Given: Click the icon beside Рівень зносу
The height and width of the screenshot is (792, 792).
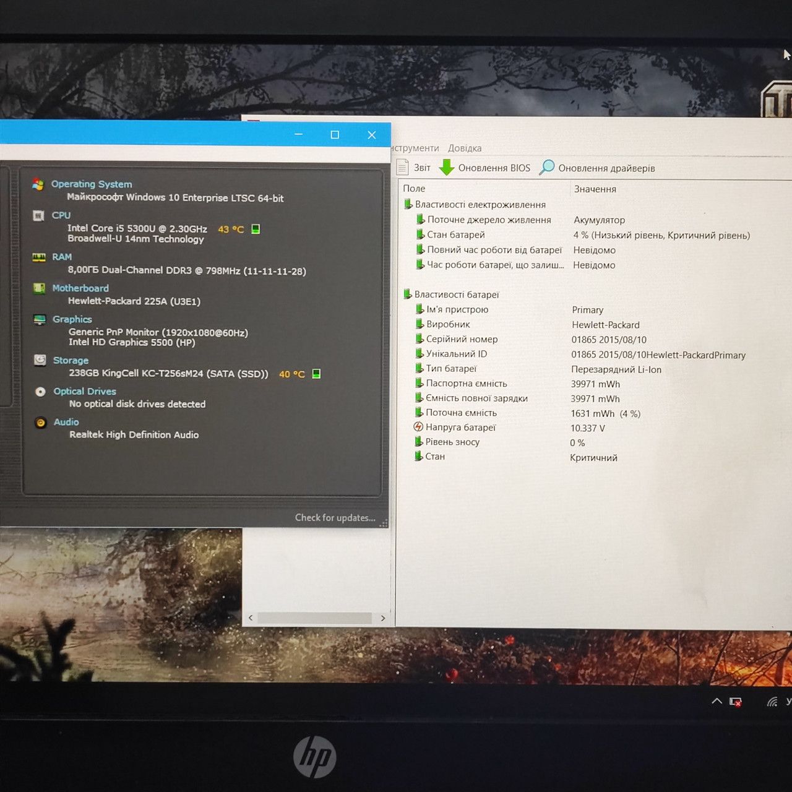Looking at the screenshot, I should point(419,442).
